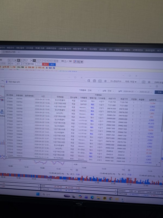Select the 분 period type button

(x=18, y=60)
